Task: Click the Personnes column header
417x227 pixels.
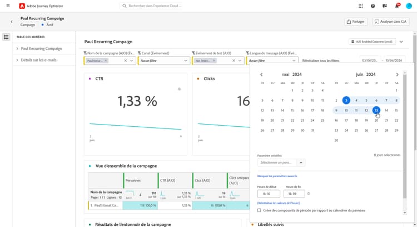Action: tap(141, 180)
